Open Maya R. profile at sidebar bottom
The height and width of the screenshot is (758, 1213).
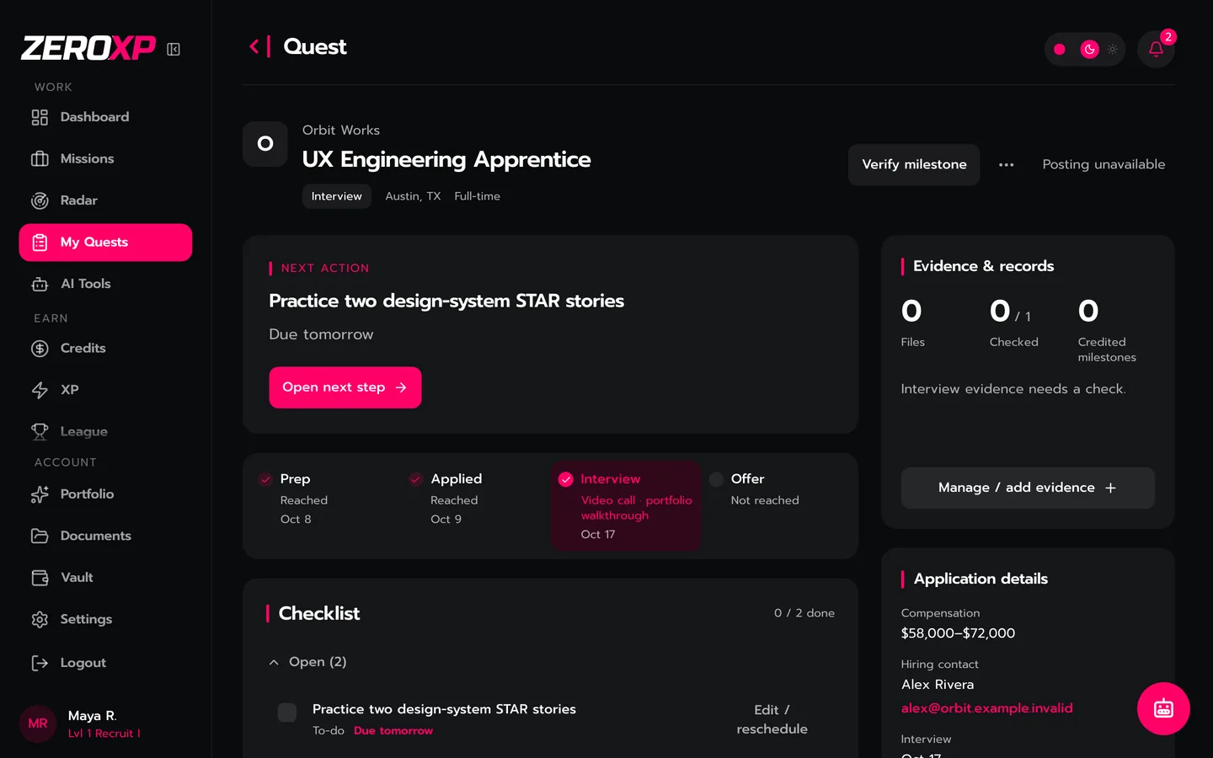point(105,723)
